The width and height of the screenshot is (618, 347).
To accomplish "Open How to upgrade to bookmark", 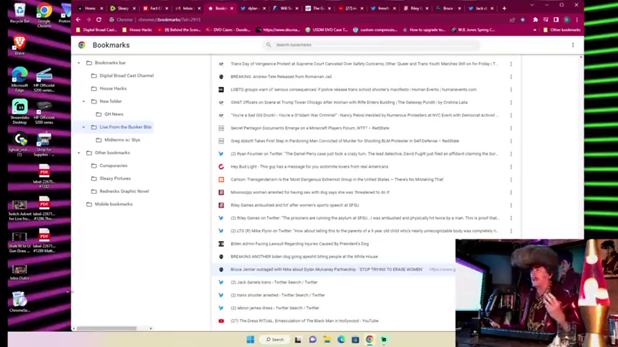I will (423, 30).
